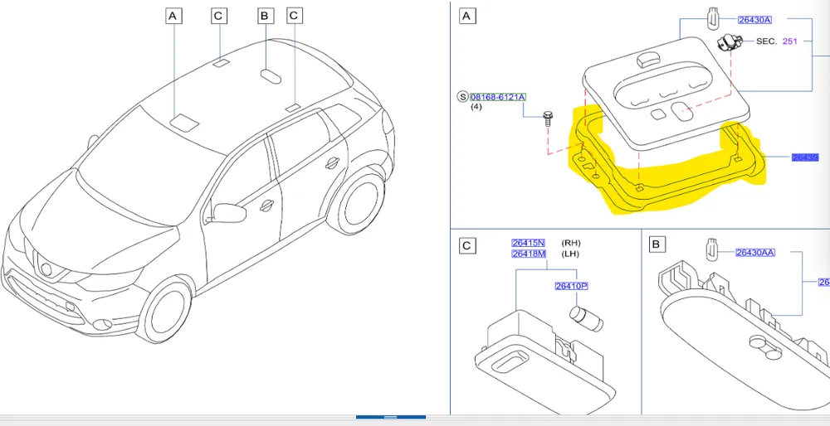Open part 26415N for RH lamp
Viewport: 830px width, 426px height.
(x=528, y=243)
